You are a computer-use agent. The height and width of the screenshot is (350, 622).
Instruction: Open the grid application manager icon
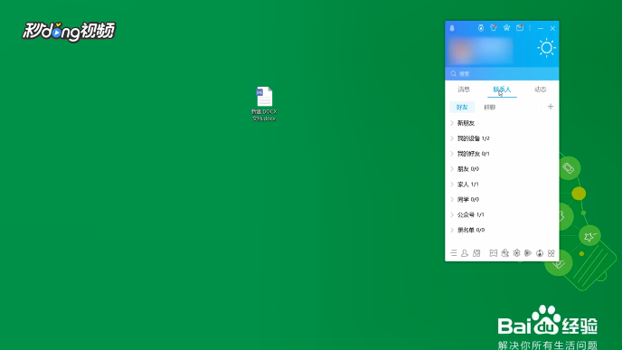click(x=476, y=253)
